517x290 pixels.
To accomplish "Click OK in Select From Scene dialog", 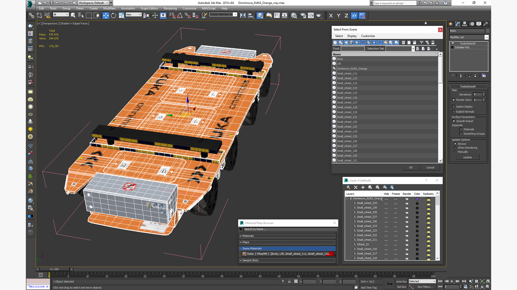I will 411,168.
